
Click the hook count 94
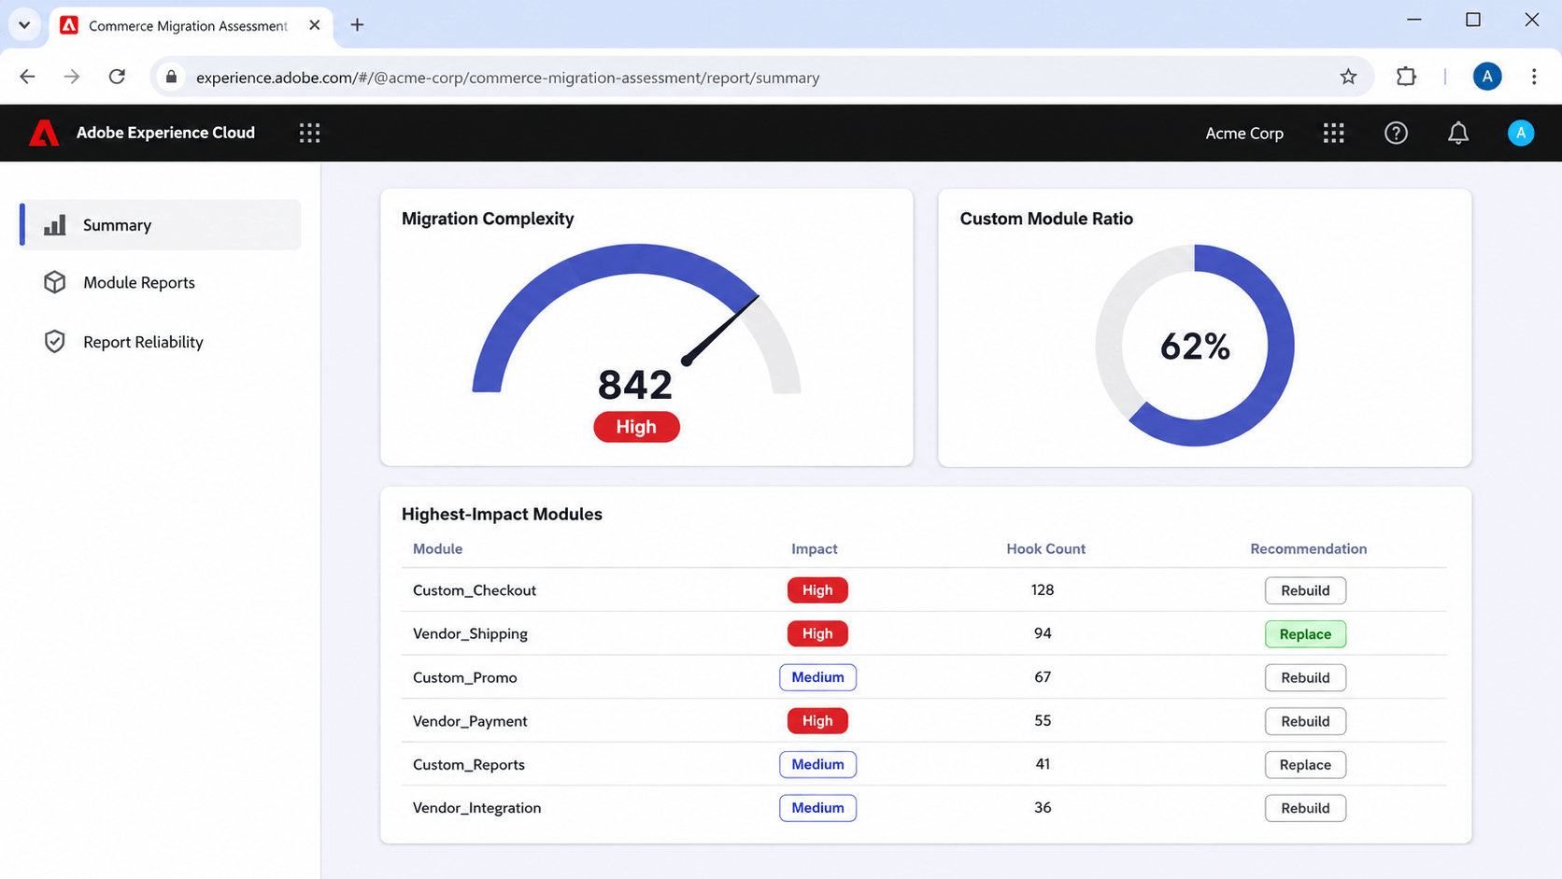coord(1043,633)
